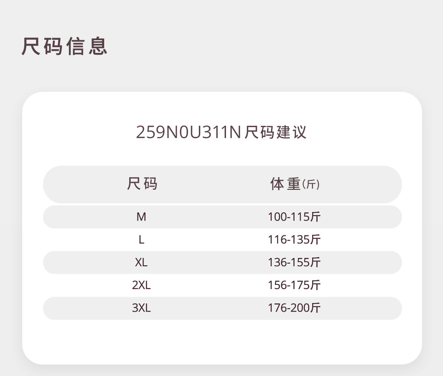Image resolution: width=443 pixels, height=376 pixels.
Task: Select the "体重" column header text
Action: coord(285,184)
